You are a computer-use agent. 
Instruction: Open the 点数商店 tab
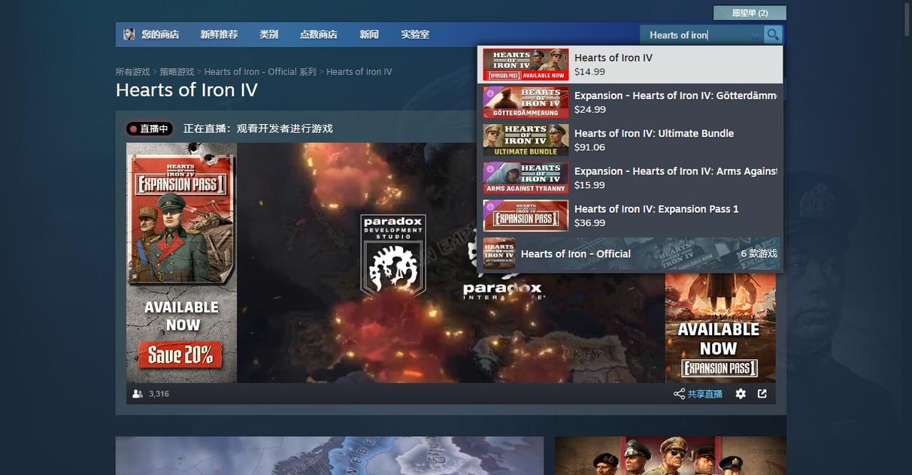tap(318, 35)
